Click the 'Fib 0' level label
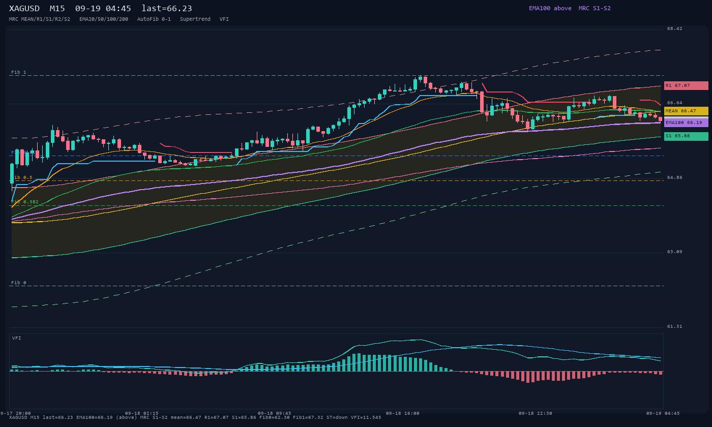Screen dimensions: 712x427 click(x=19, y=283)
